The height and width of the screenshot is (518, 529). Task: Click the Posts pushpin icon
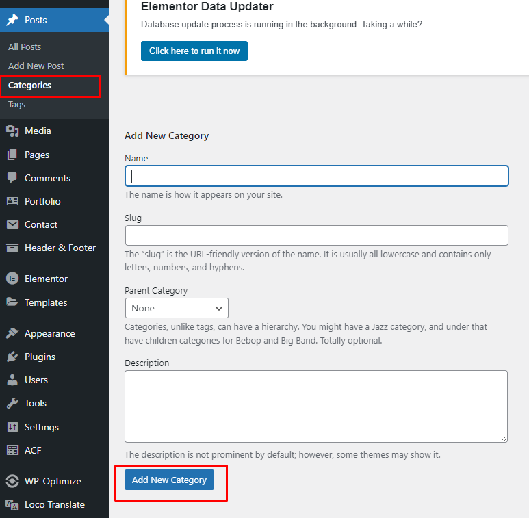12,20
